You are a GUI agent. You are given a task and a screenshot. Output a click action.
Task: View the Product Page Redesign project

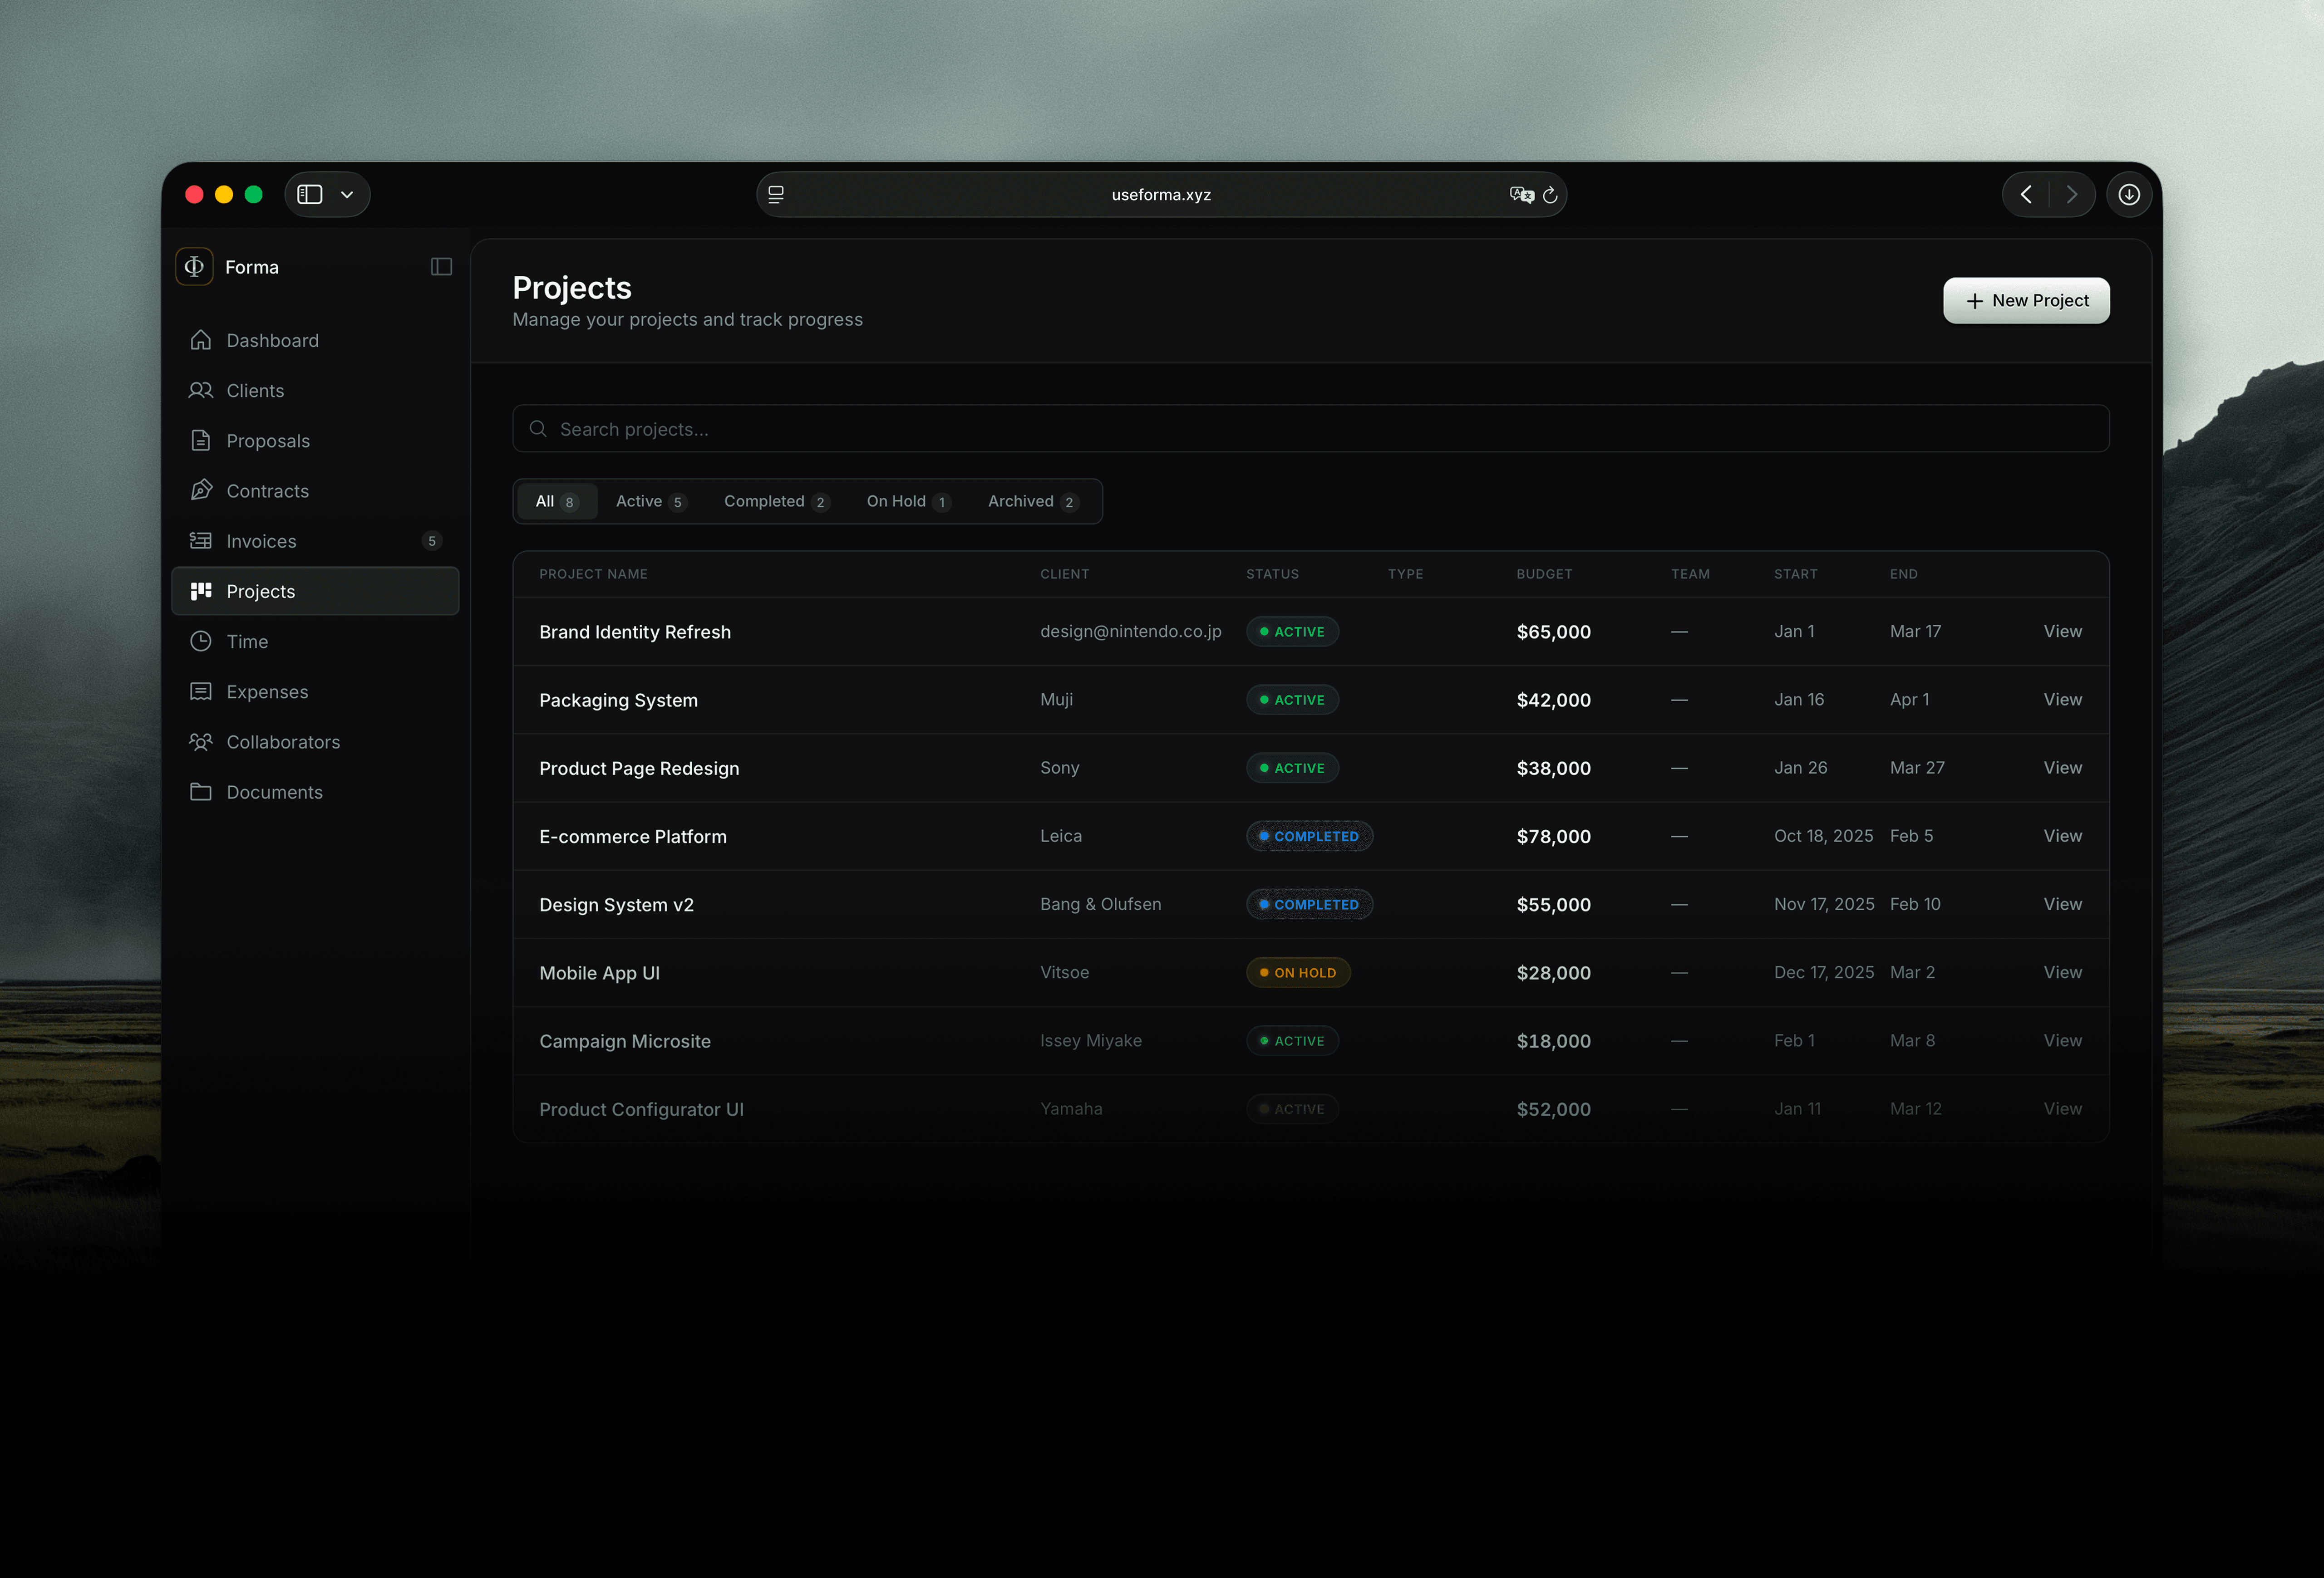2062,768
